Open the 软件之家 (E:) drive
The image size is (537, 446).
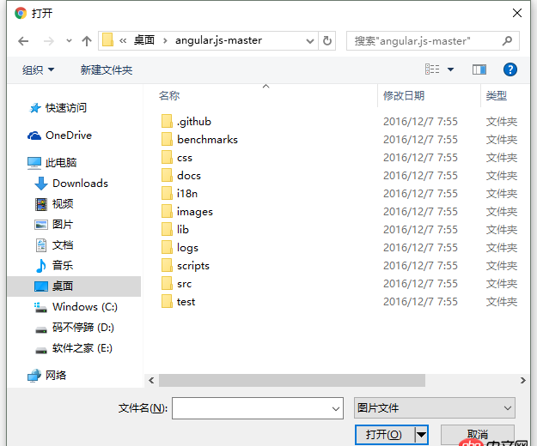coord(74,348)
